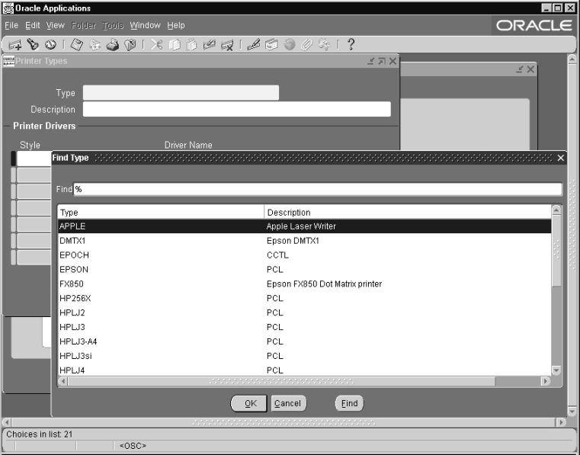Confirm selection with the OK button

click(x=249, y=403)
